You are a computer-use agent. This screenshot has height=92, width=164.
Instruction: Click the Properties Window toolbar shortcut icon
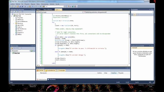point(68,6)
